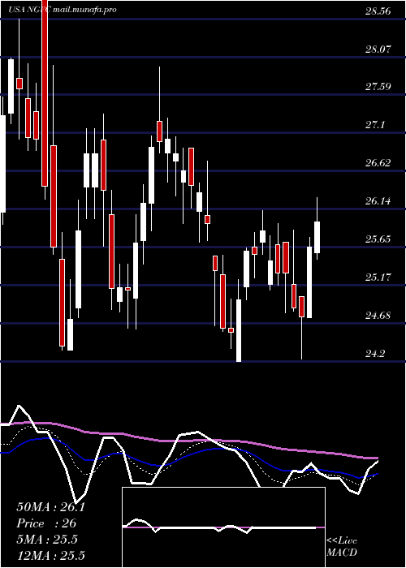This screenshot has height=568, width=406.
Task: Click the Price : 26 readout
Action: pos(46,523)
